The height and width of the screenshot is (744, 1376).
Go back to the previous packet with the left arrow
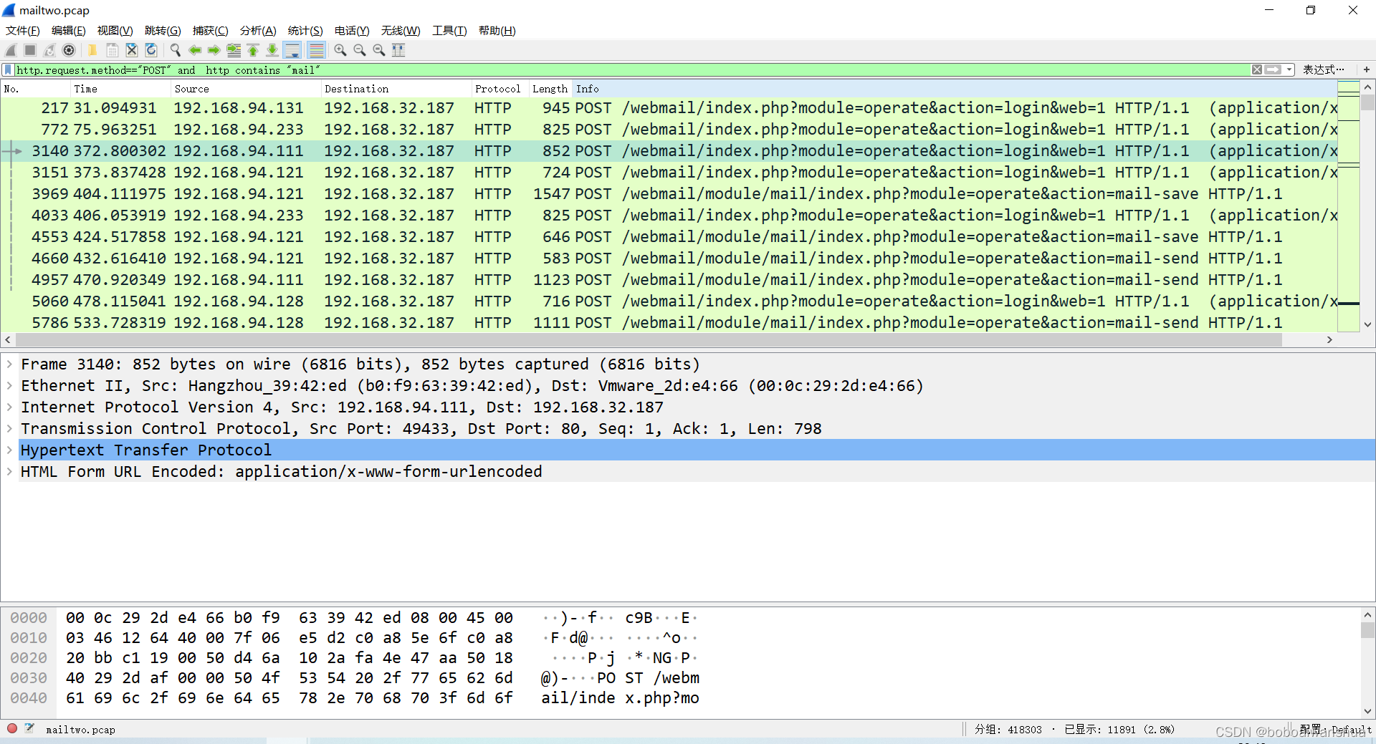[195, 50]
